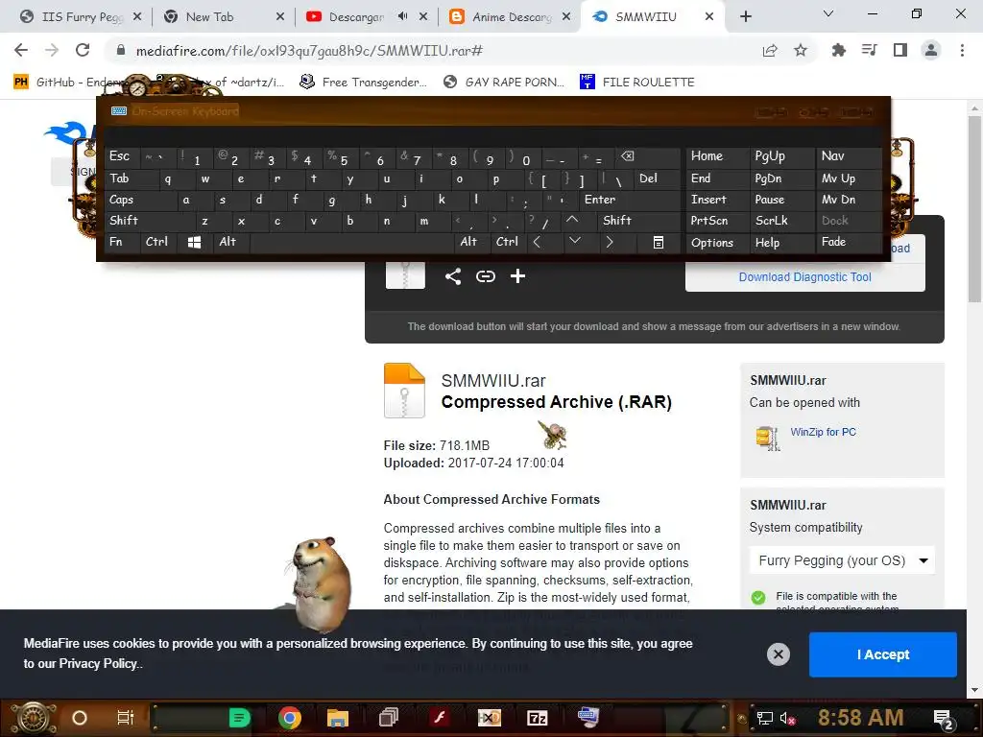The width and height of the screenshot is (983, 737).
Task: Click the plus icon to save file
Action: coord(517,276)
